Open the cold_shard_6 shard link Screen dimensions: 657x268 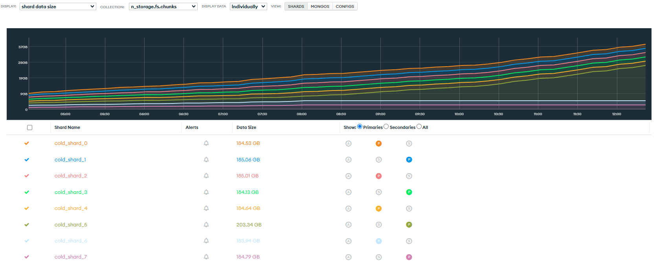(x=71, y=241)
